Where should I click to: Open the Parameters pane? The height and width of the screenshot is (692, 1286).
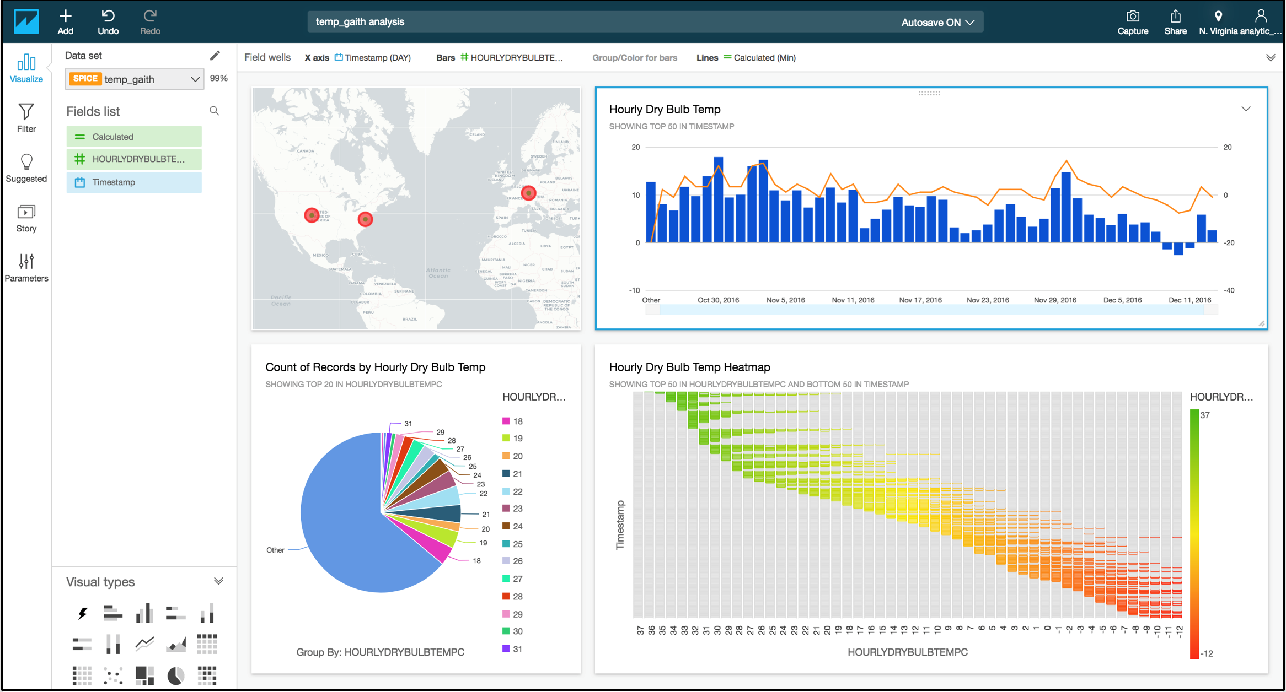tap(26, 268)
